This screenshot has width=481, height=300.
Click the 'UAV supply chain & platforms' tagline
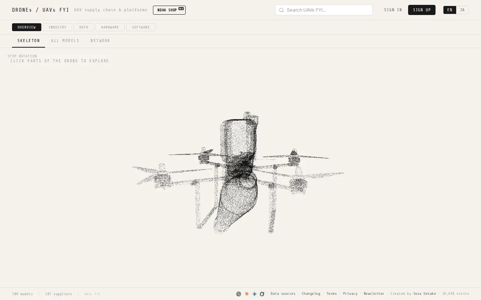111,10
